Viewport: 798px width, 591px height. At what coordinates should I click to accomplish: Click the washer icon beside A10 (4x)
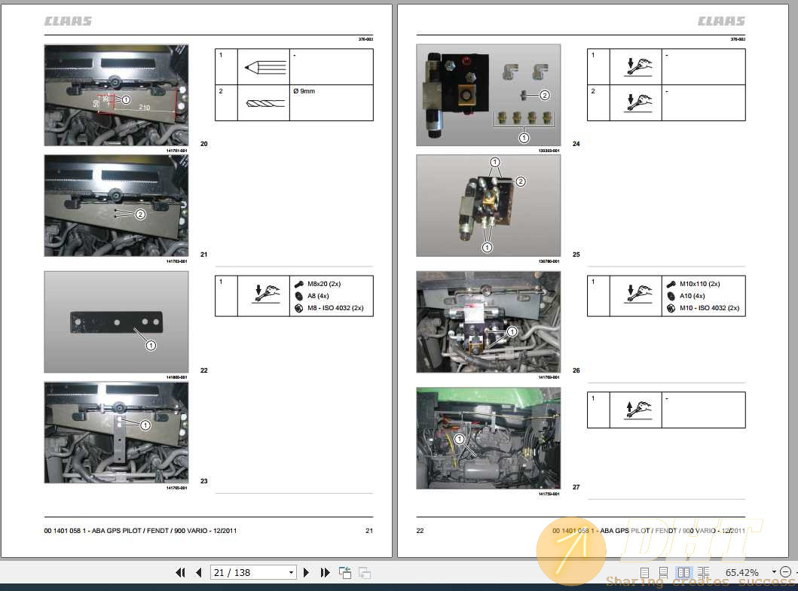671,296
